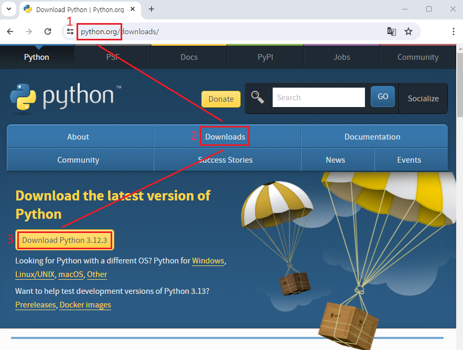Open the Docker images link
The width and height of the screenshot is (463, 350).
click(85, 305)
